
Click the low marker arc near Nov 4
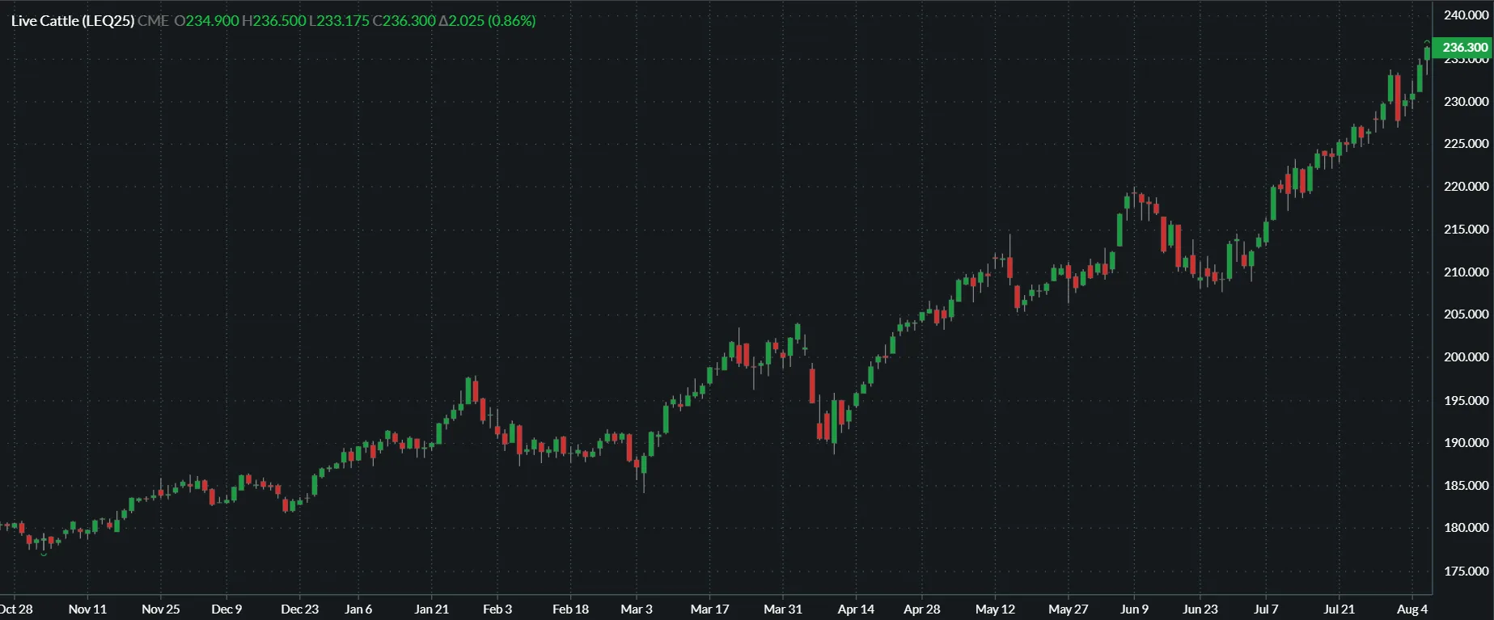tap(44, 554)
